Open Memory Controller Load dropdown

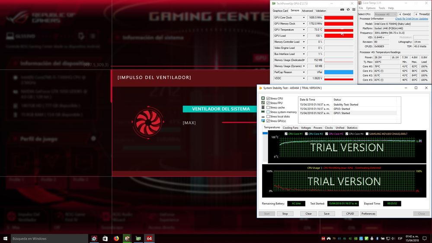304,42
